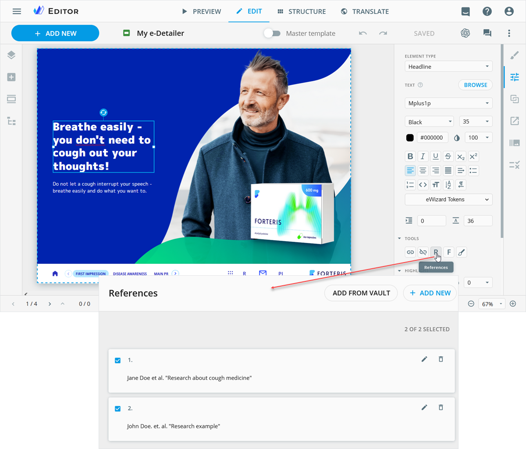Toggle the Master template switch
The image size is (526, 449).
pos(272,33)
